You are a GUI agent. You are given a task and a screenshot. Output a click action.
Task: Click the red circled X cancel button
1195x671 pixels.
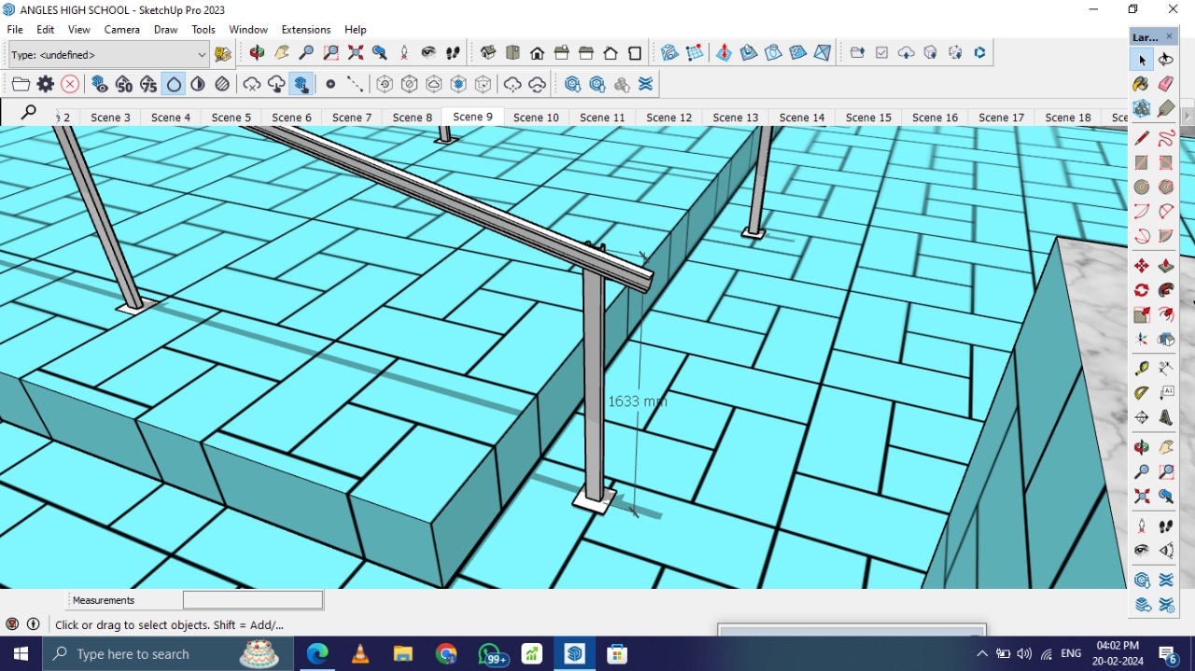tap(70, 85)
